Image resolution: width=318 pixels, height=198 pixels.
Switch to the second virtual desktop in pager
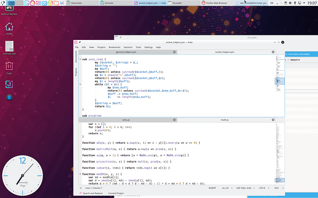(19, 3)
